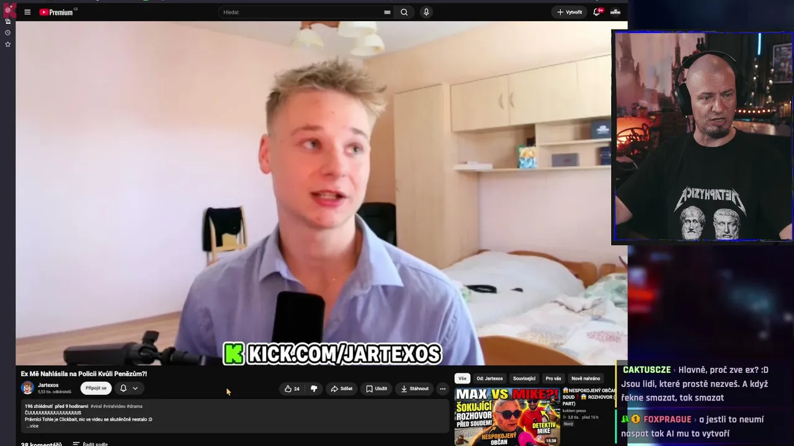This screenshot has width=794, height=446.
Task: Like the video with thumbs up
Action: (292, 389)
